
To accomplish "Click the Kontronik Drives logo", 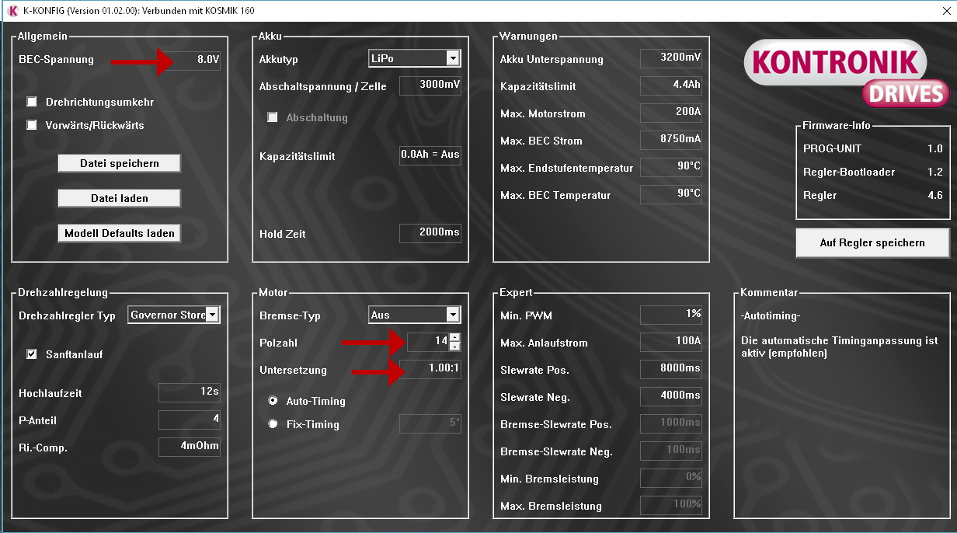I will coord(846,74).
